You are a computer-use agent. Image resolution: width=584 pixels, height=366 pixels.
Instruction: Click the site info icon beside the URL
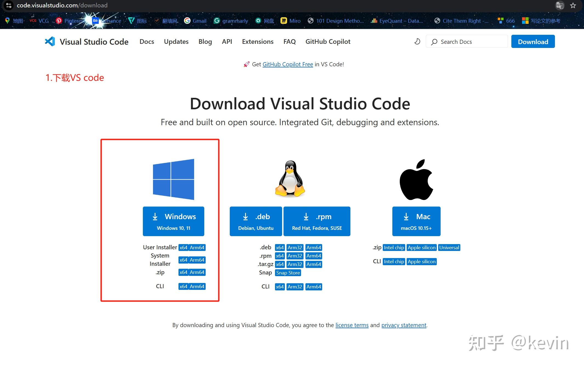[9, 5]
